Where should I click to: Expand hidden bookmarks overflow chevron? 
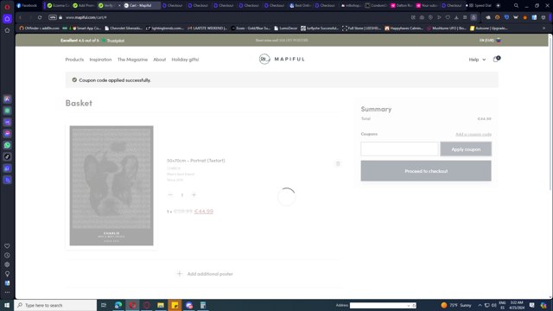543,29
